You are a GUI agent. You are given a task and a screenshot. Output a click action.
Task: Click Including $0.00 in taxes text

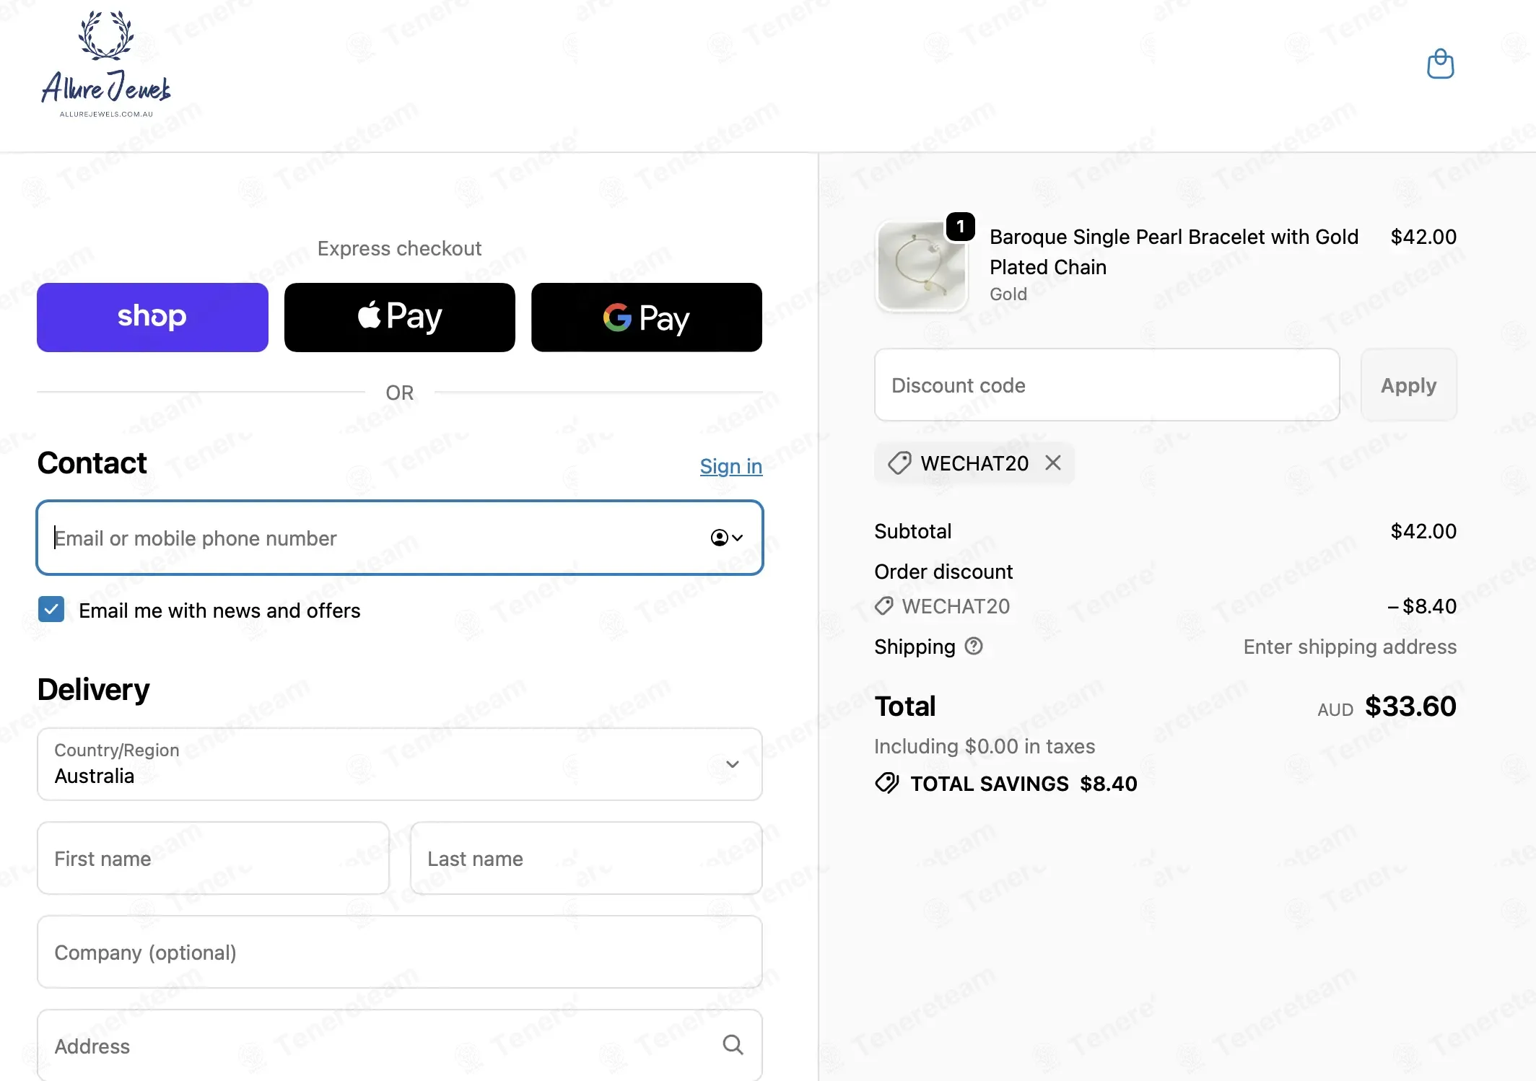[x=985, y=746]
